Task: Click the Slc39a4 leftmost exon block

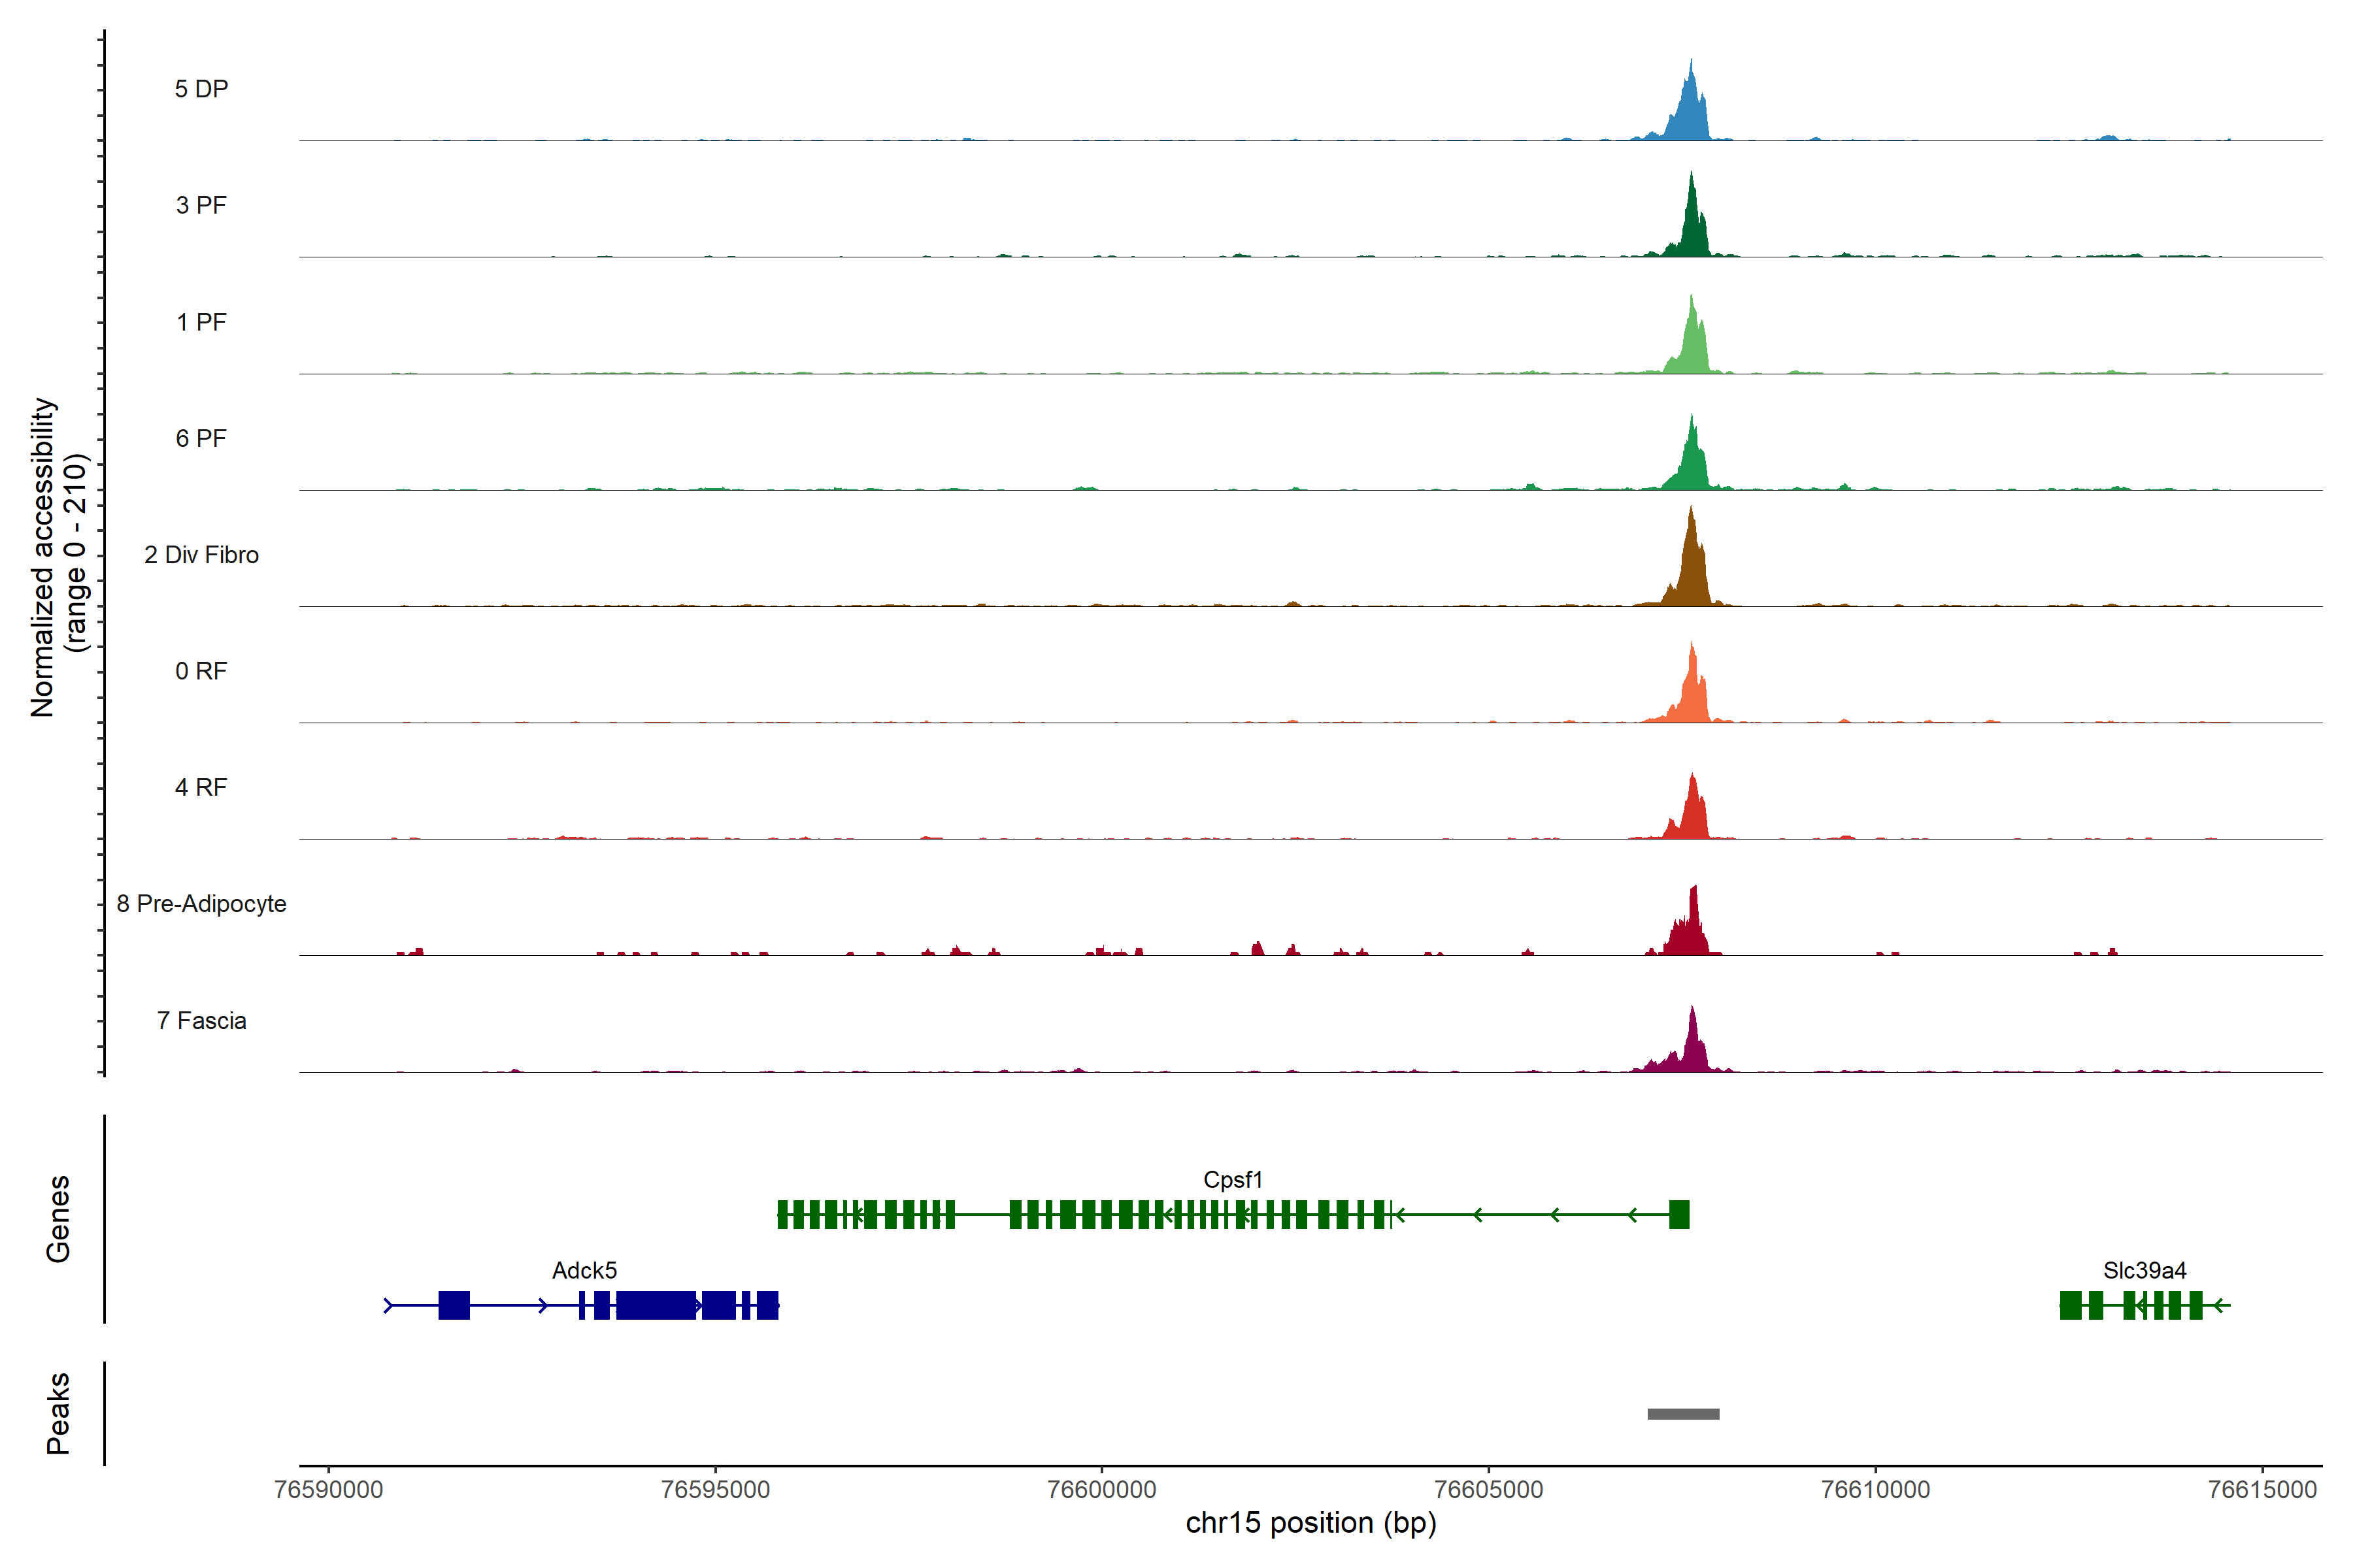Action: (2070, 1305)
